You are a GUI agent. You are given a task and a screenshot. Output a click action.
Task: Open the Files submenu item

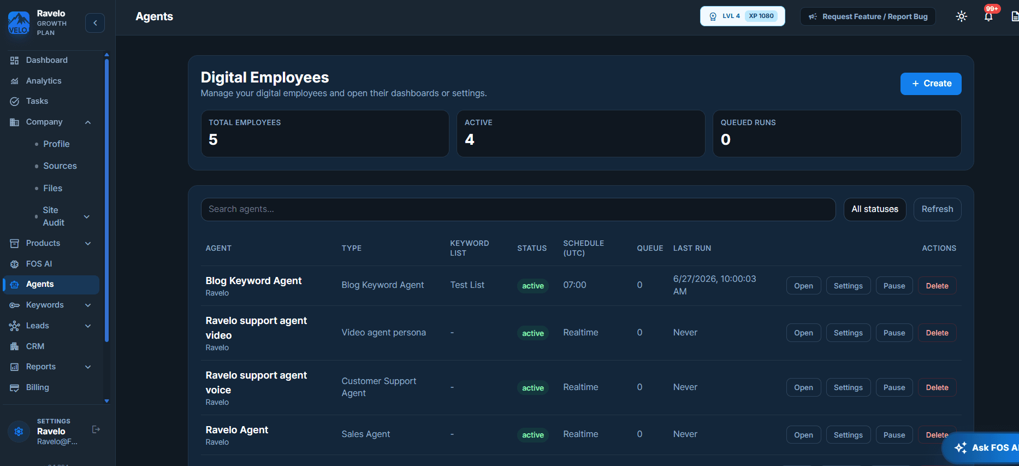(x=53, y=188)
